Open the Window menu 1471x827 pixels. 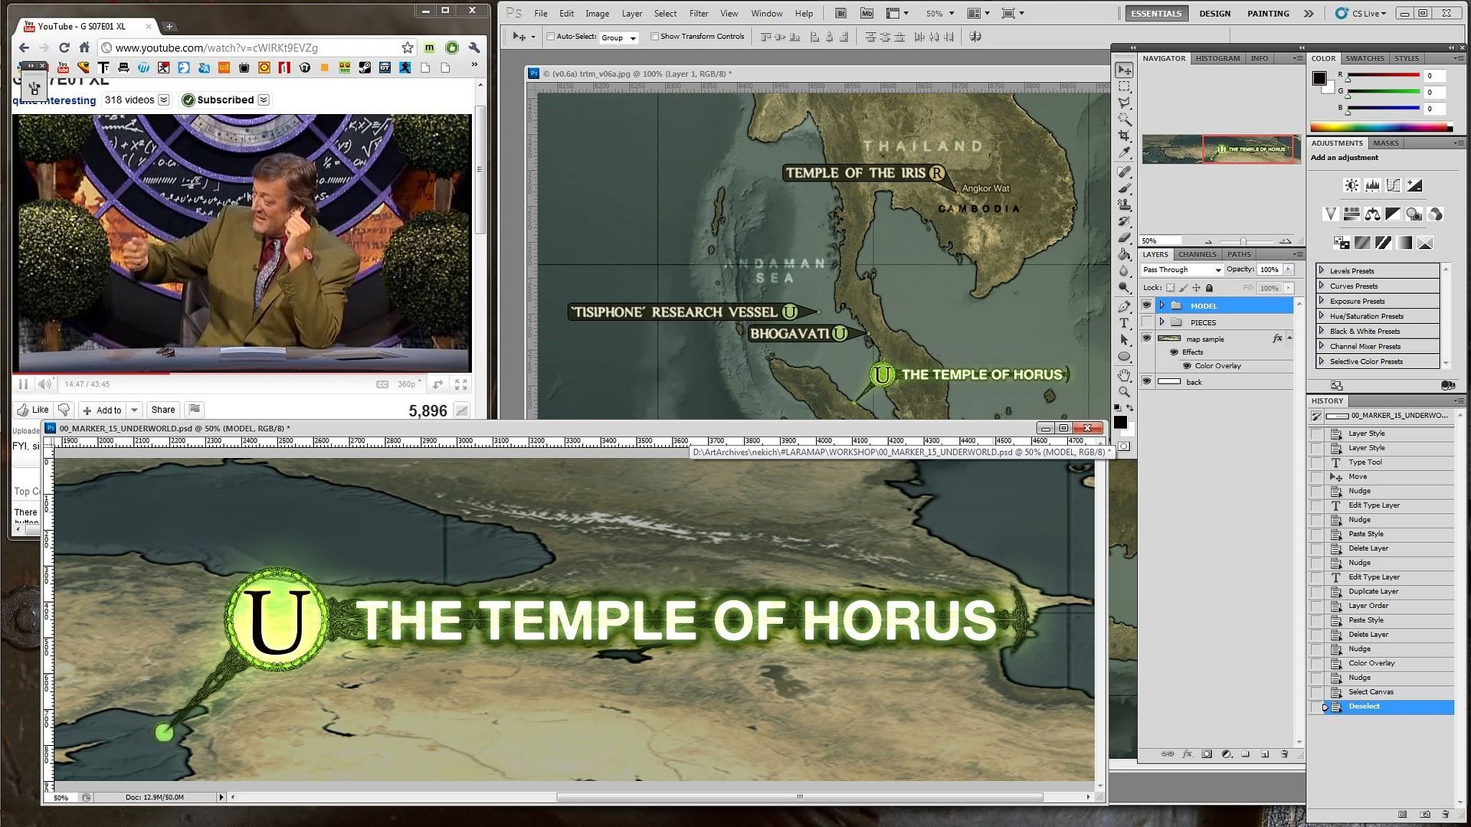coord(767,13)
